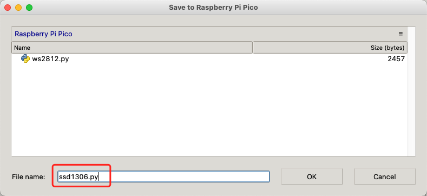Image resolution: width=427 pixels, height=196 pixels.
Task: Click the "File name:" label
Action: [x=29, y=177]
